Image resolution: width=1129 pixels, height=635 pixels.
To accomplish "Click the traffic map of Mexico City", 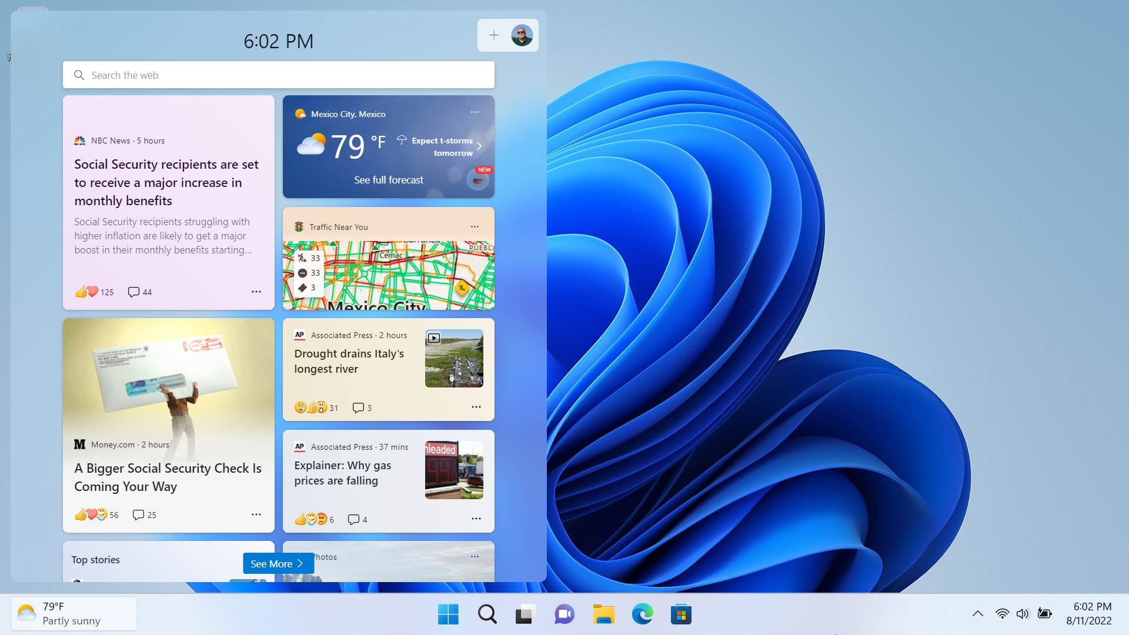I will (x=406, y=276).
